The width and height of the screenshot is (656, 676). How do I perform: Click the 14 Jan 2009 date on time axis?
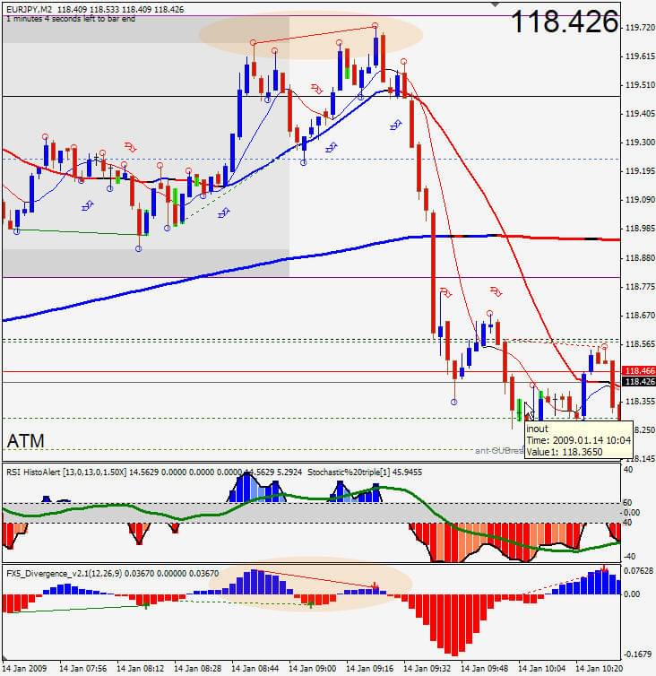(x=25, y=669)
